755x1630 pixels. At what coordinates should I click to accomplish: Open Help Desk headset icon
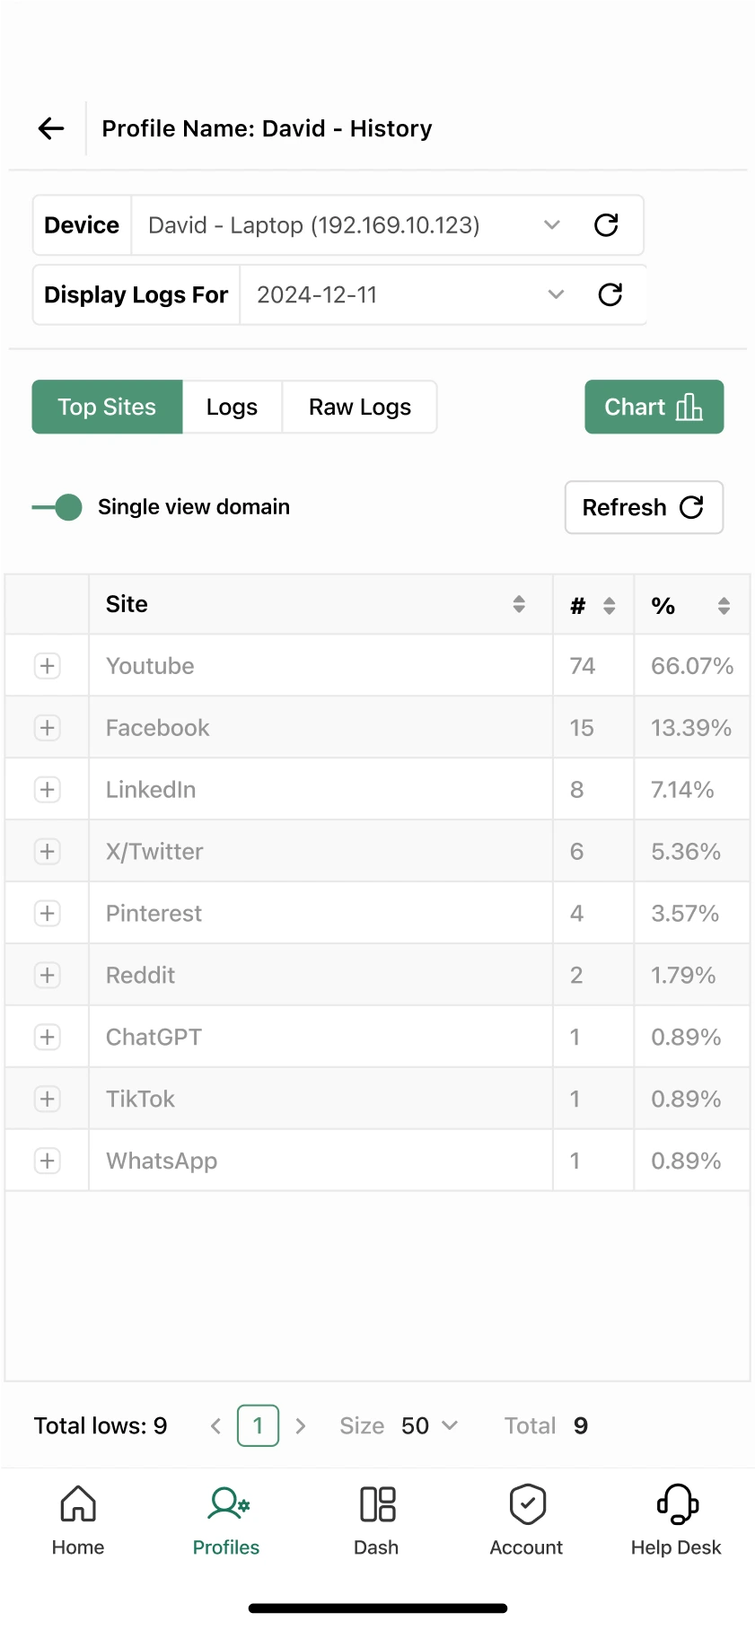(x=677, y=1504)
